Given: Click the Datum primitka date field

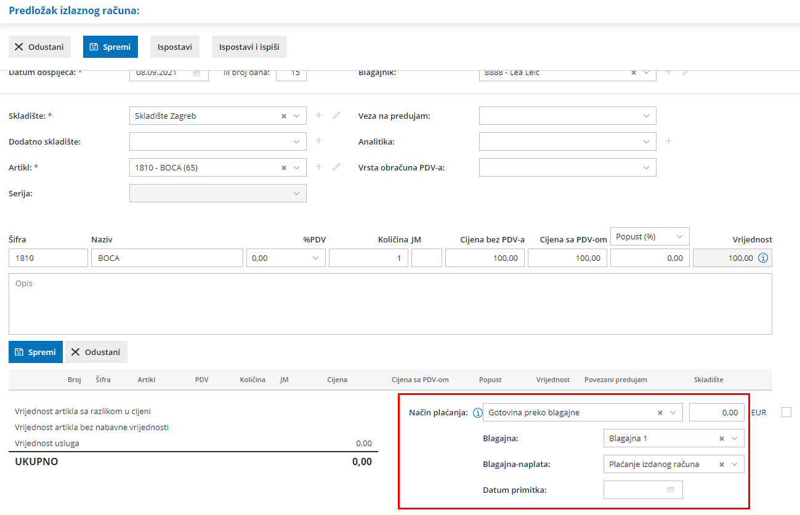Looking at the screenshot, I should point(643,490).
